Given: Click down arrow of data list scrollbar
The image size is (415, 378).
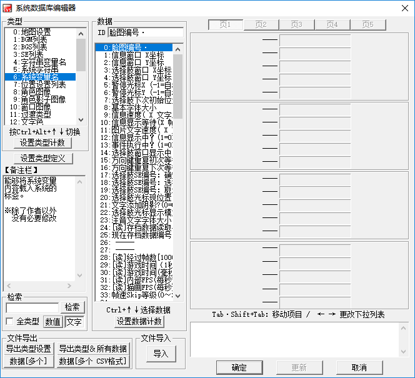Looking at the screenshot, I should [178, 296].
